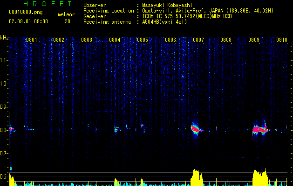
Task: Click the echo at the 0800 start edge
Action: pyautogui.click(x=12, y=129)
